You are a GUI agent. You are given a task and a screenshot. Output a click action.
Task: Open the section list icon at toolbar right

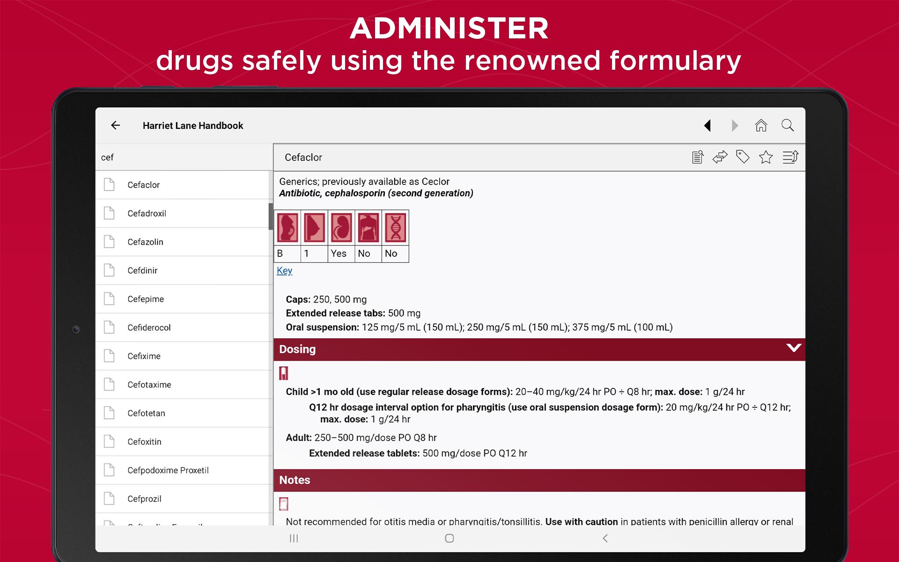coord(790,157)
